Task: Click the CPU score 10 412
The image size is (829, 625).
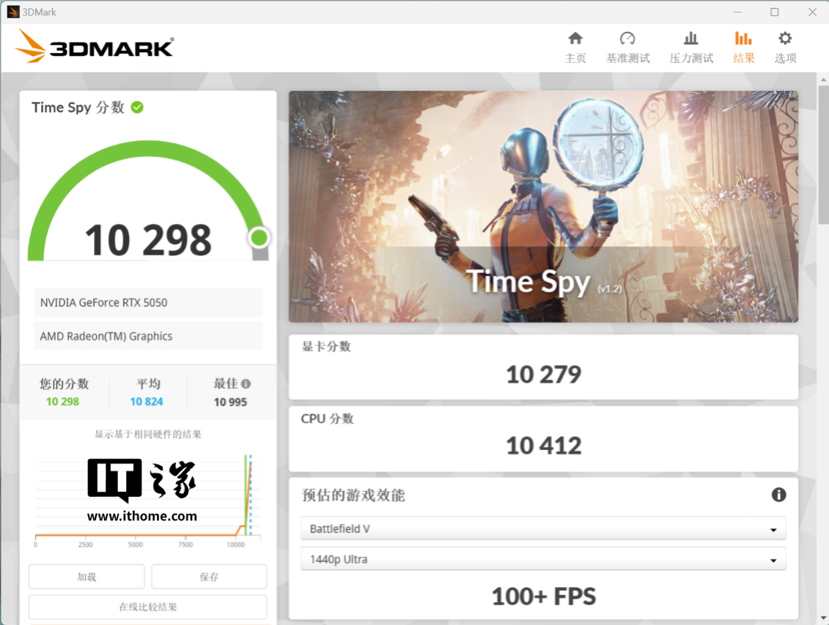Action: [543, 446]
